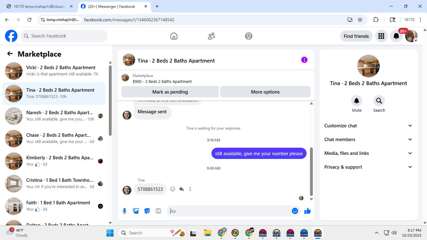Open conversation information purple icon

tap(304, 60)
